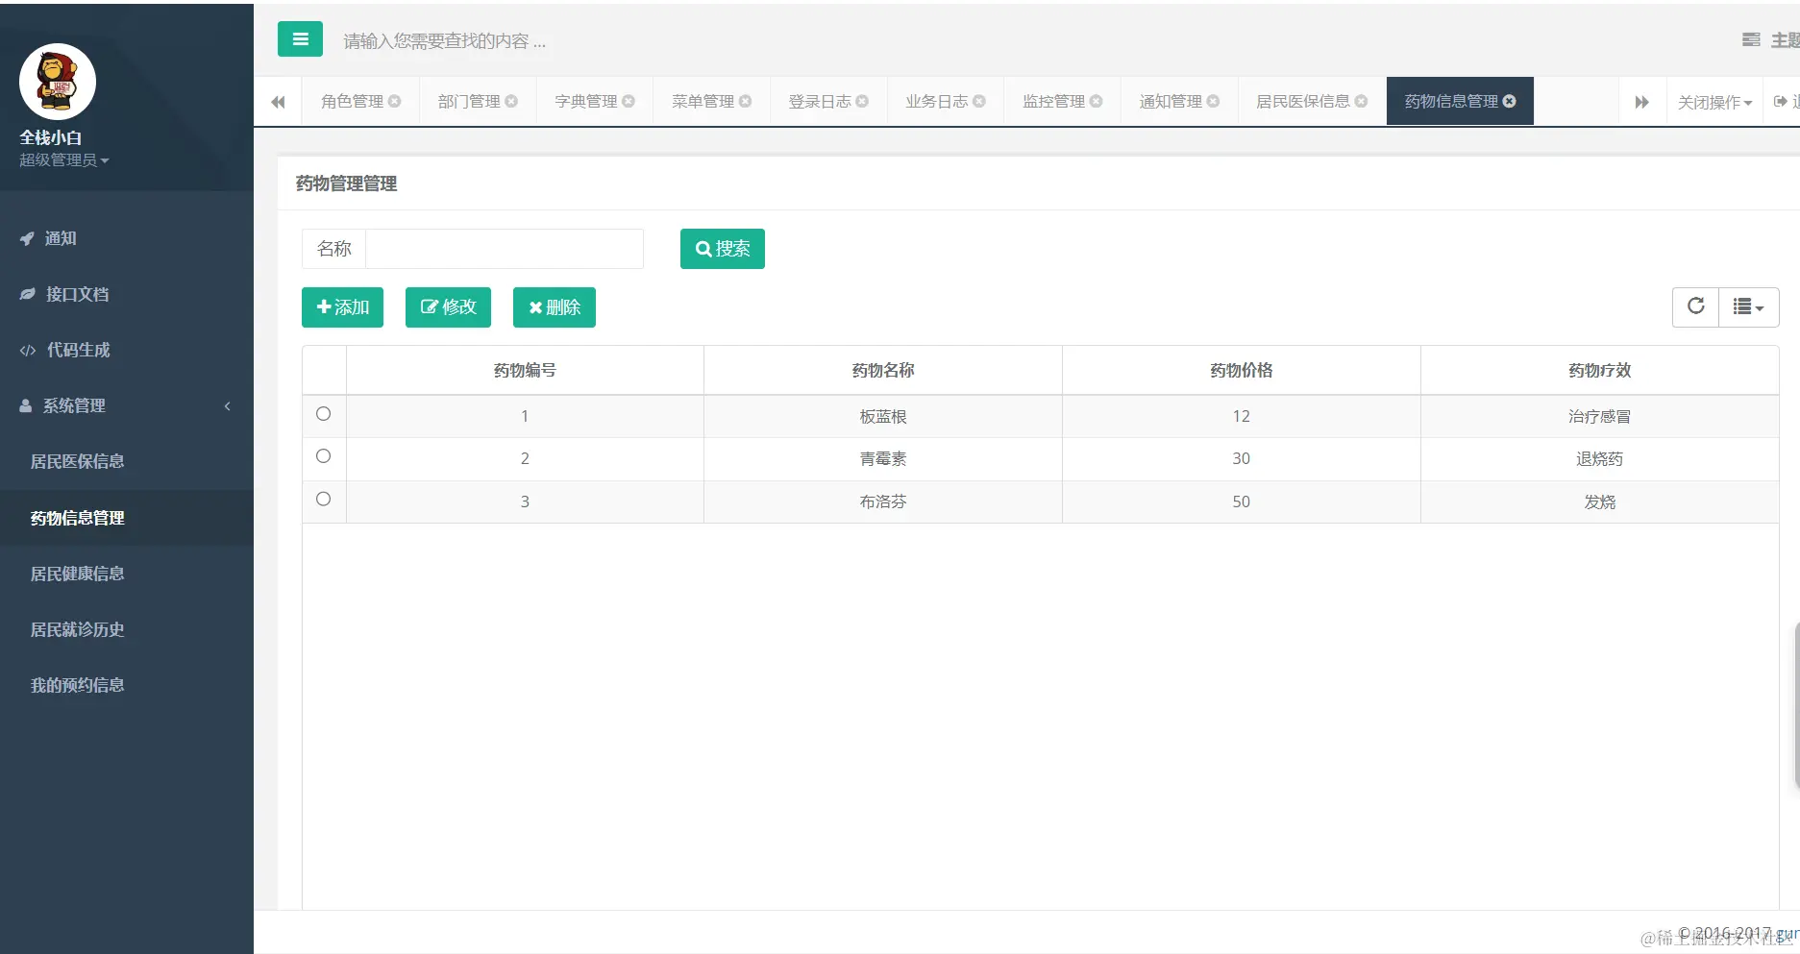Click the 删除 delete button
The height and width of the screenshot is (954, 1800).
point(555,307)
